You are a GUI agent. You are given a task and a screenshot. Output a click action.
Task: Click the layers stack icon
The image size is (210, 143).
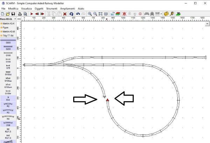coord(118,14)
